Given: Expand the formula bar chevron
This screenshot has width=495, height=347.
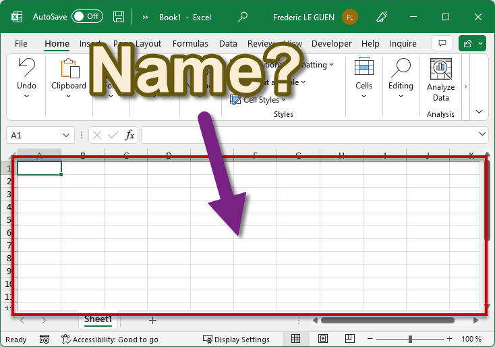Looking at the screenshot, I should coord(482,134).
